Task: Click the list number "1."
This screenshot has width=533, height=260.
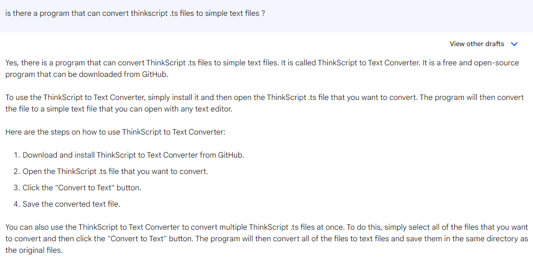Action: [x=17, y=155]
